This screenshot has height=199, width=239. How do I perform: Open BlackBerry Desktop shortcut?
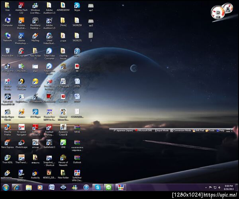35,24
